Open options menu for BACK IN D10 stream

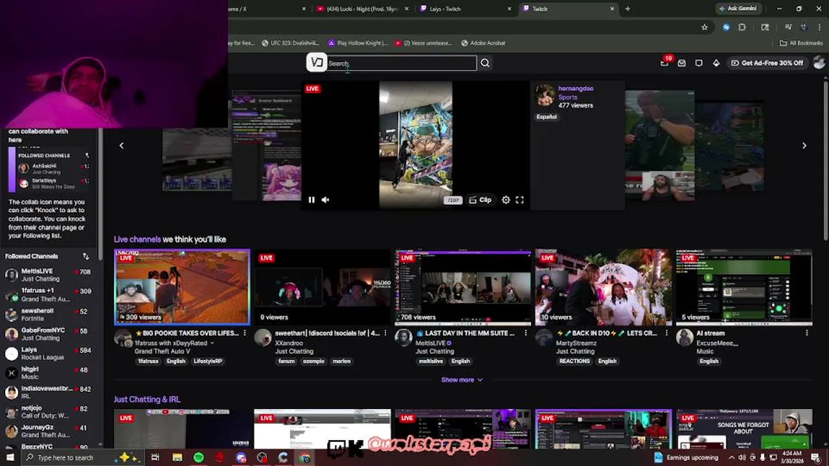pyautogui.click(x=666, y=333)
